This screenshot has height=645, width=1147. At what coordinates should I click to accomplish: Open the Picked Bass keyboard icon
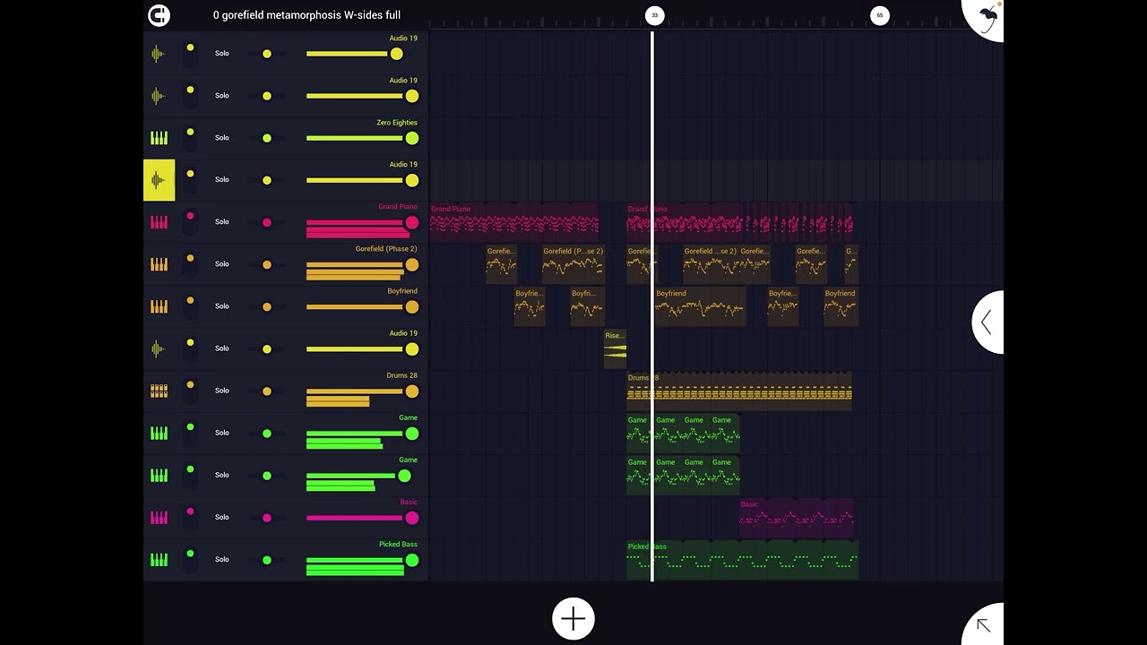159,559
